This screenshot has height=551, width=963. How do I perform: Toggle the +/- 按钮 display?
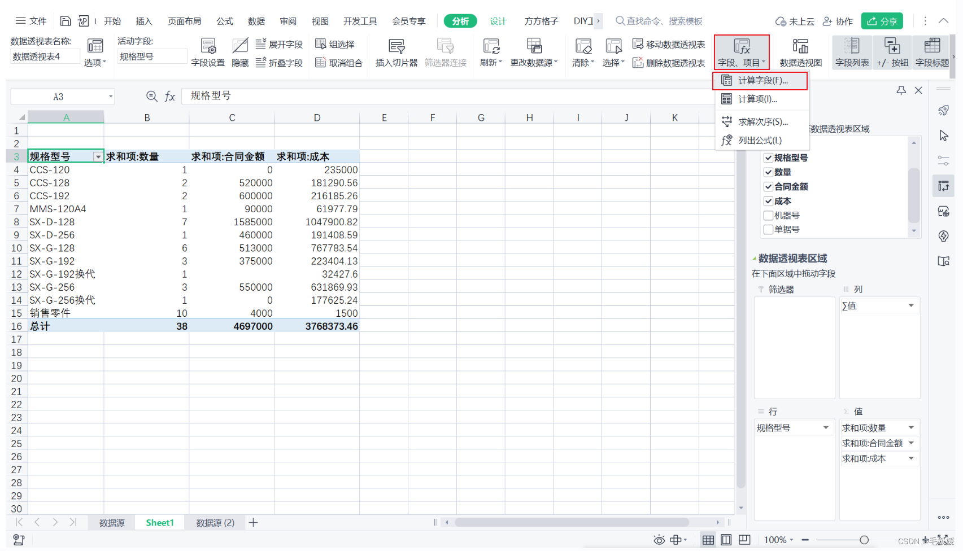[x=892, y=53]
